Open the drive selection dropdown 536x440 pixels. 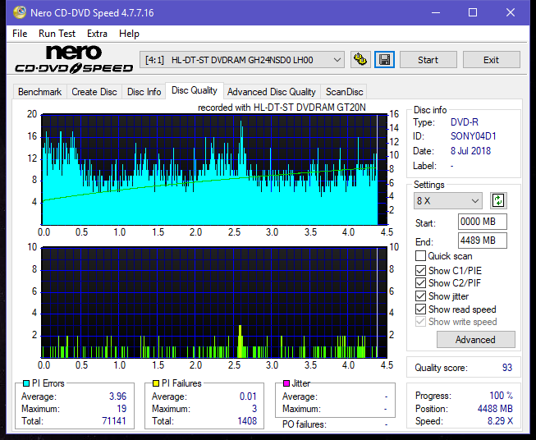pos(242,60)
